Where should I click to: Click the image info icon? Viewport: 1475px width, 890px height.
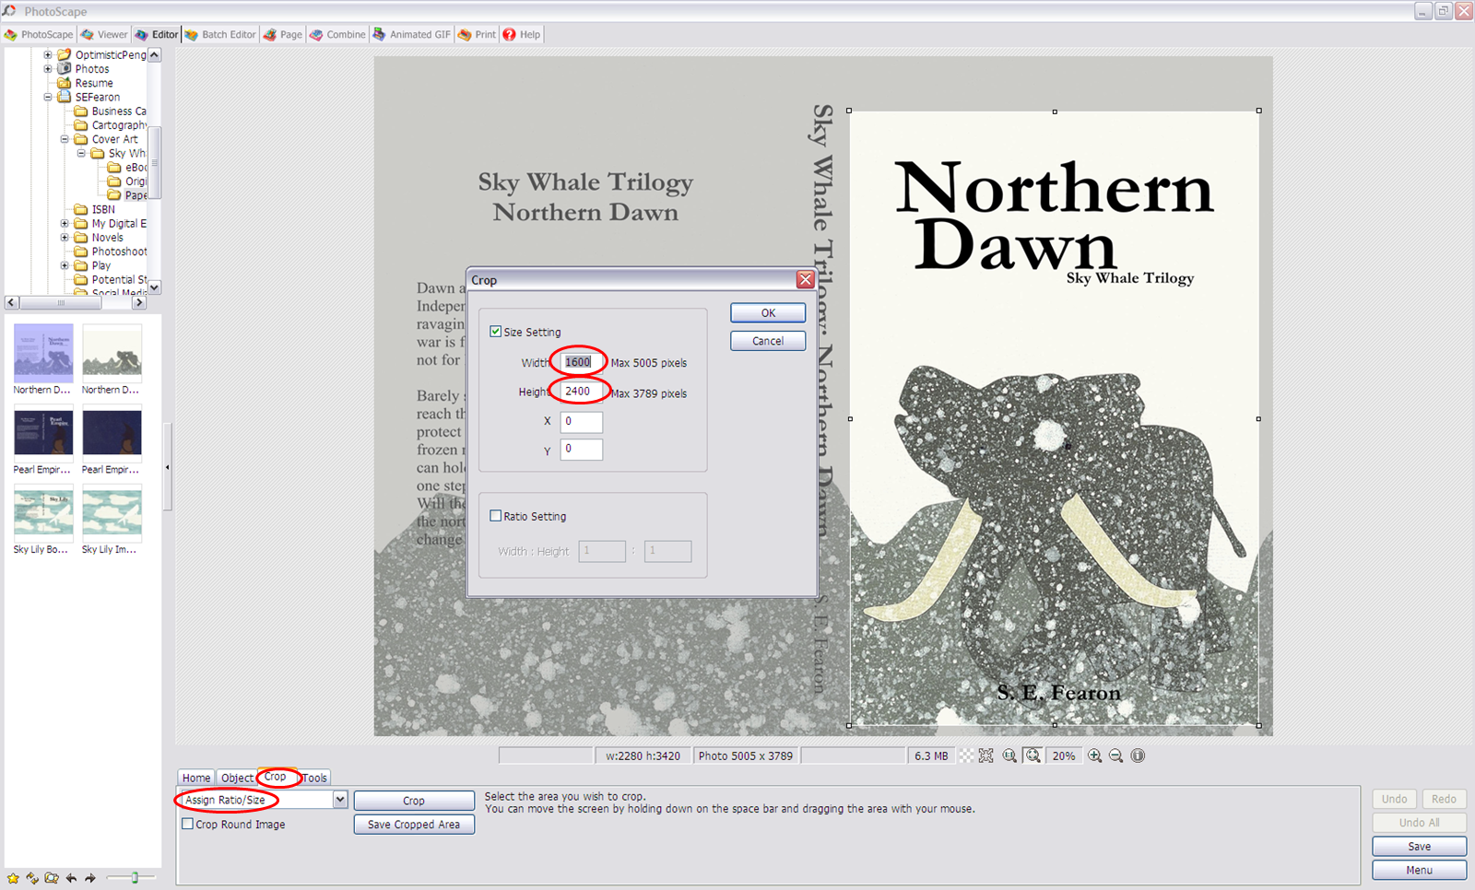[1138, 755]
